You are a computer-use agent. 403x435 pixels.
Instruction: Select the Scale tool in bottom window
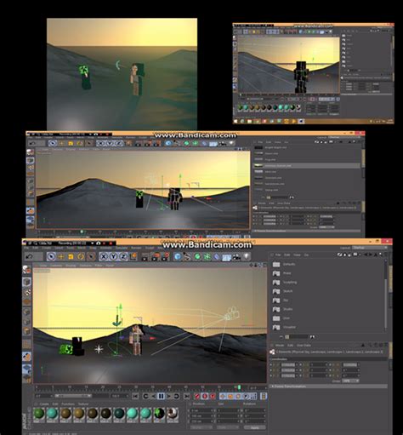pyautogui.click(x=71, y=256)
